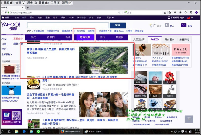Click the Pocket toolbar icon
The height and width of the screenshot is (135, 201).
[191, 12]
